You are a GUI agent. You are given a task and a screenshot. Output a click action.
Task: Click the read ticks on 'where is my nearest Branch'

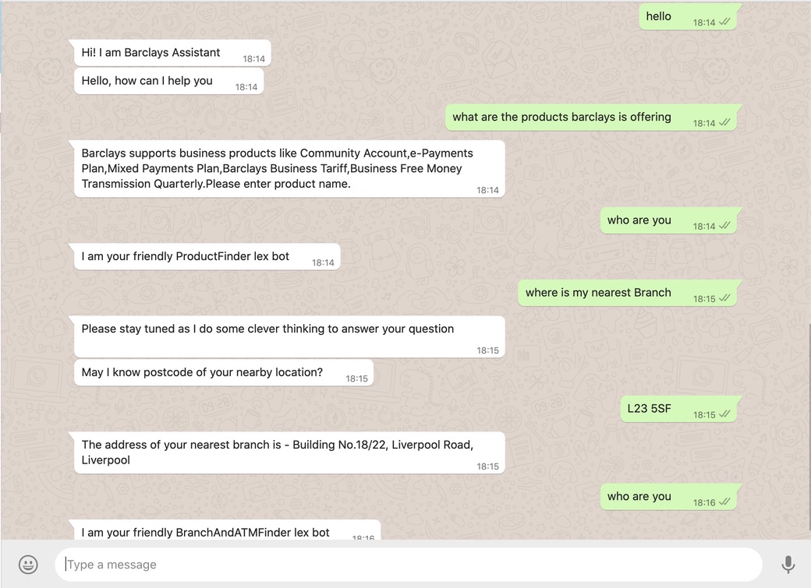click(x=724, y=298)
